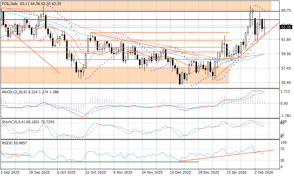Click the 65.75 price axis label
Image resolution: width=294 pixels, height=176 pixels.
[286, 11]
